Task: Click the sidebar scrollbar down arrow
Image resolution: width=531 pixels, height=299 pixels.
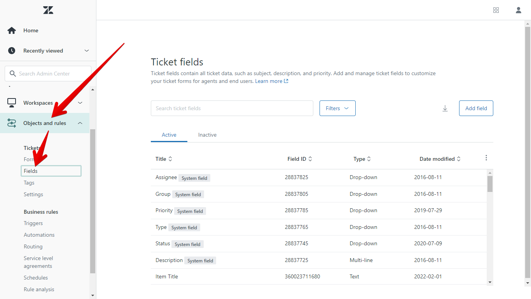Action: [x=93, y=295]
